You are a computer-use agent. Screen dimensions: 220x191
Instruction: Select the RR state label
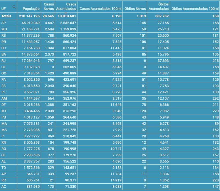pos(4,180)
